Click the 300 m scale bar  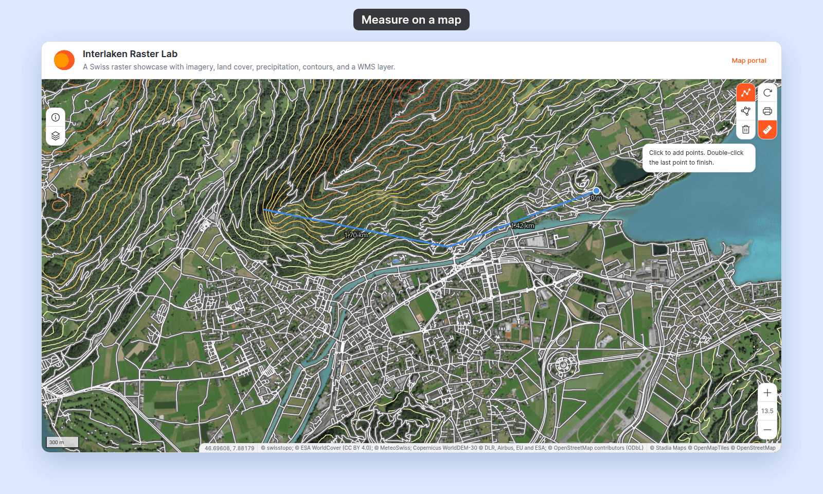click(x=62, y=442)
